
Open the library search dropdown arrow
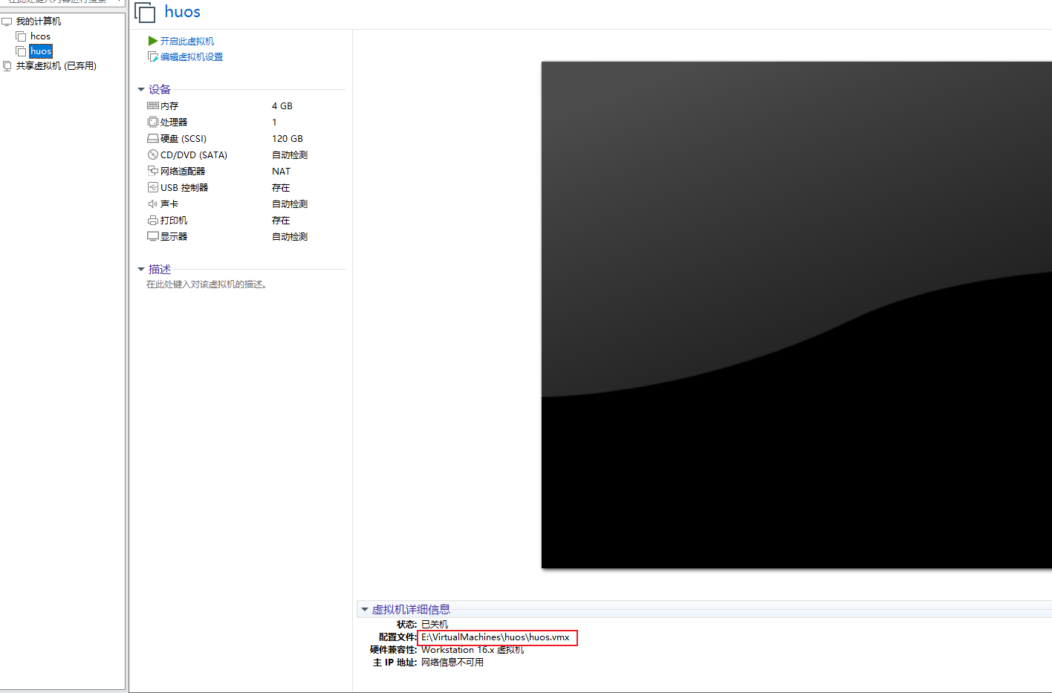point(119,1)
